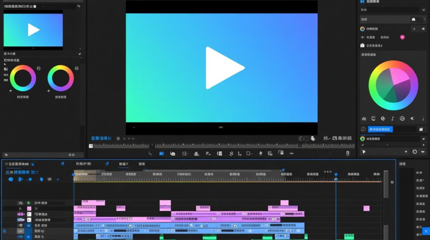Click the X beside the right panel's top field

(x=424, y=10)
